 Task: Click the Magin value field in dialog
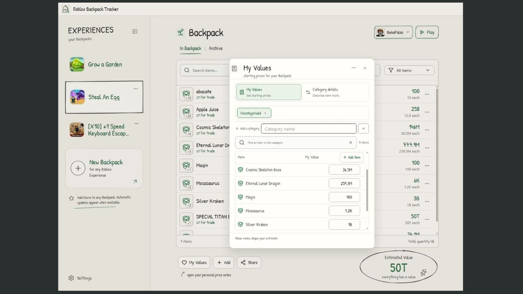[344, 197]
